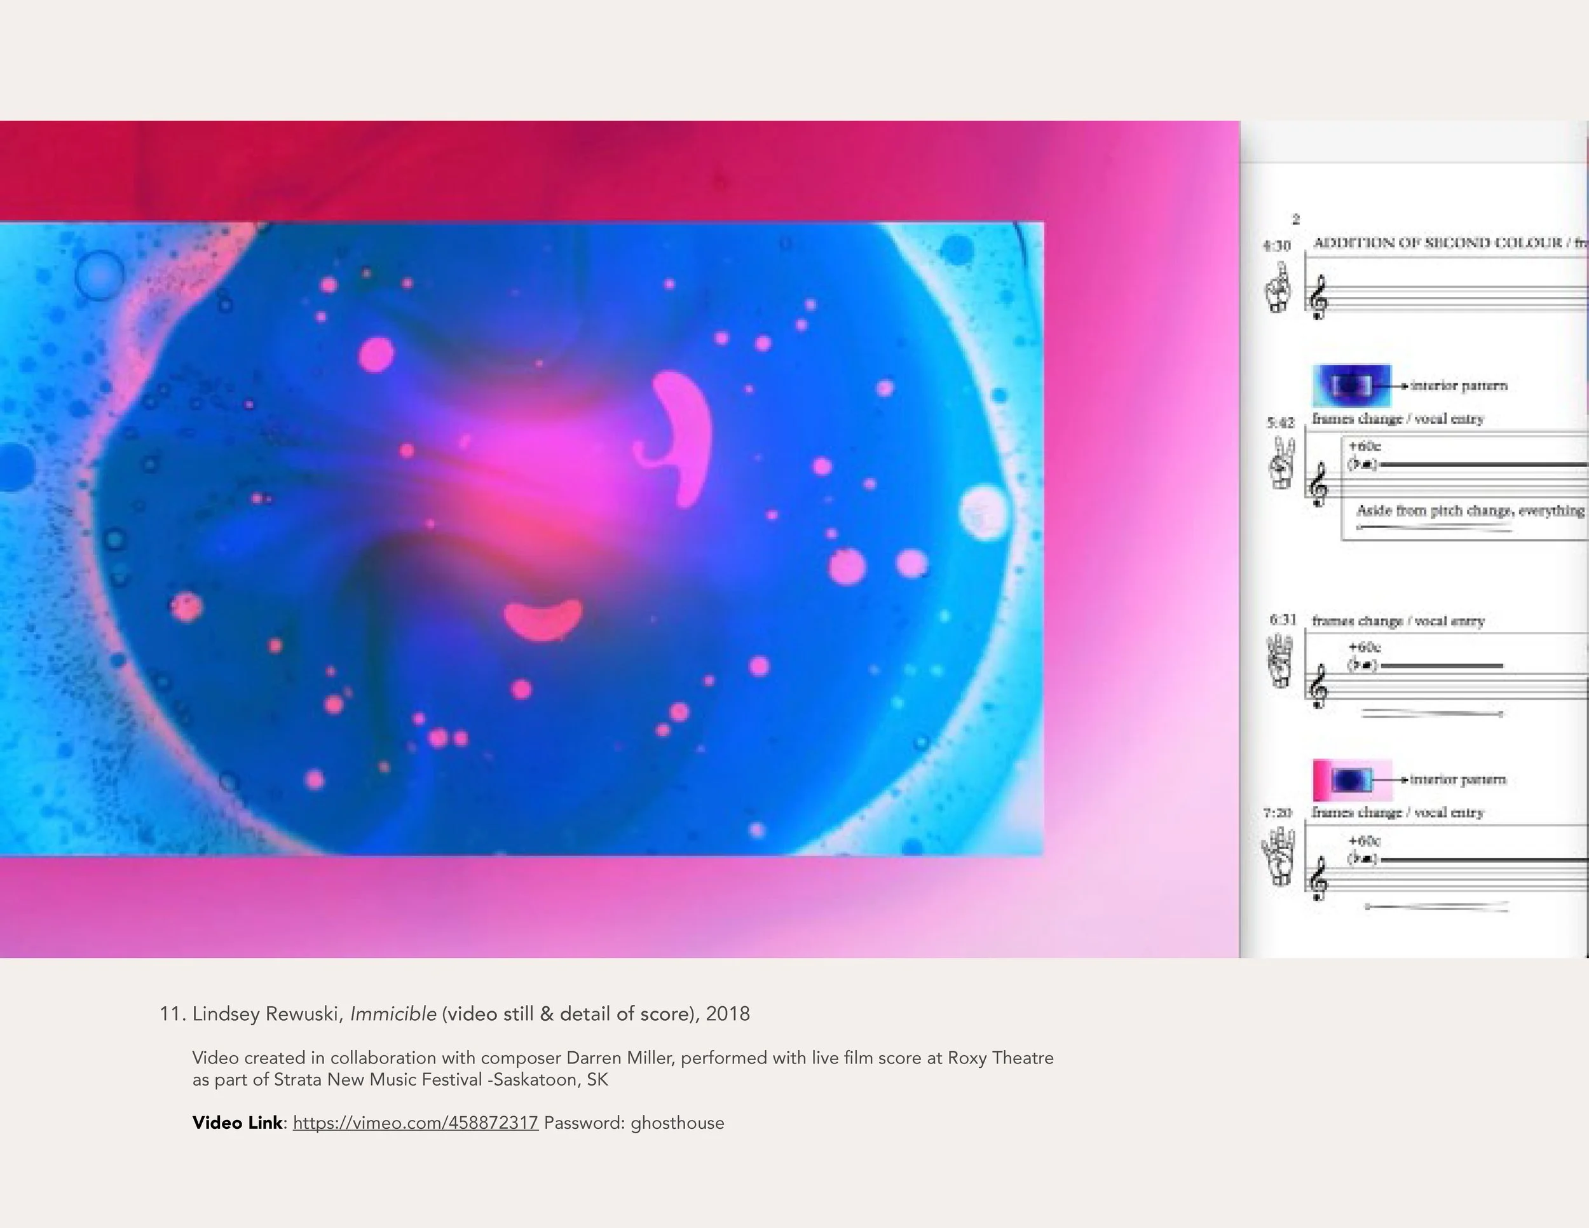Click the italic title 'Immicible' in caption
Image resolution: width=1589 pixels, height=1228 pixels.
tap(393, 1013)
